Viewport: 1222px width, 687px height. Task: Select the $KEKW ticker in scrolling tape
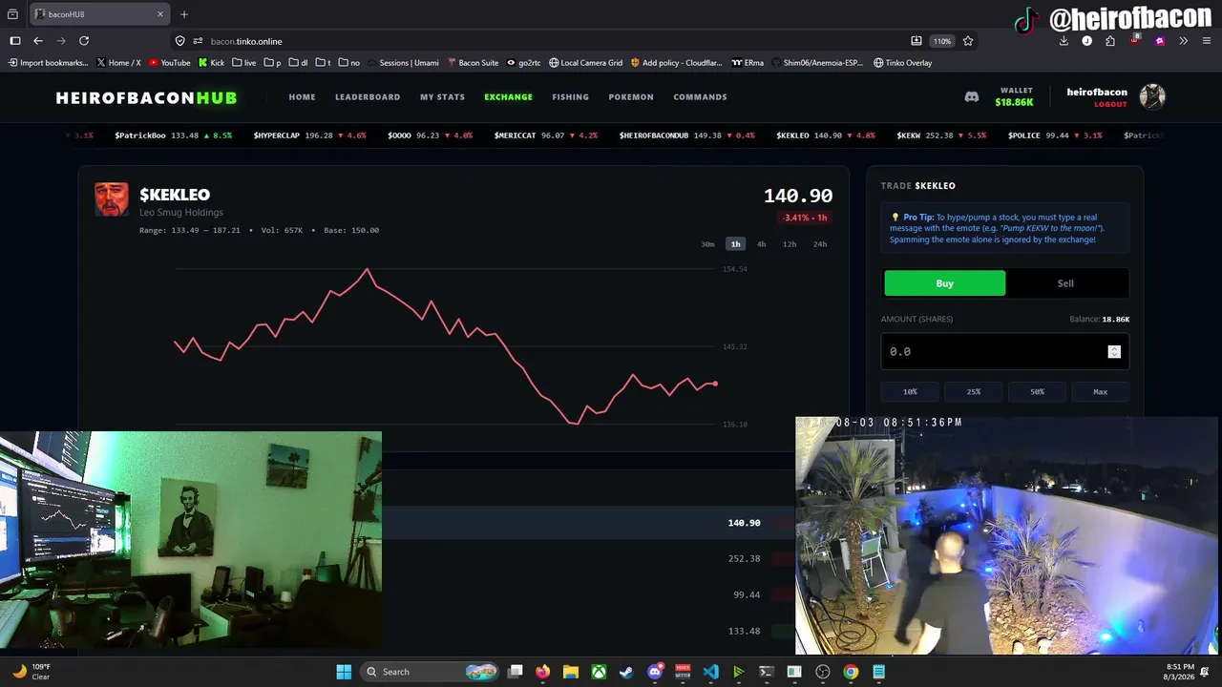coord(941,135)
